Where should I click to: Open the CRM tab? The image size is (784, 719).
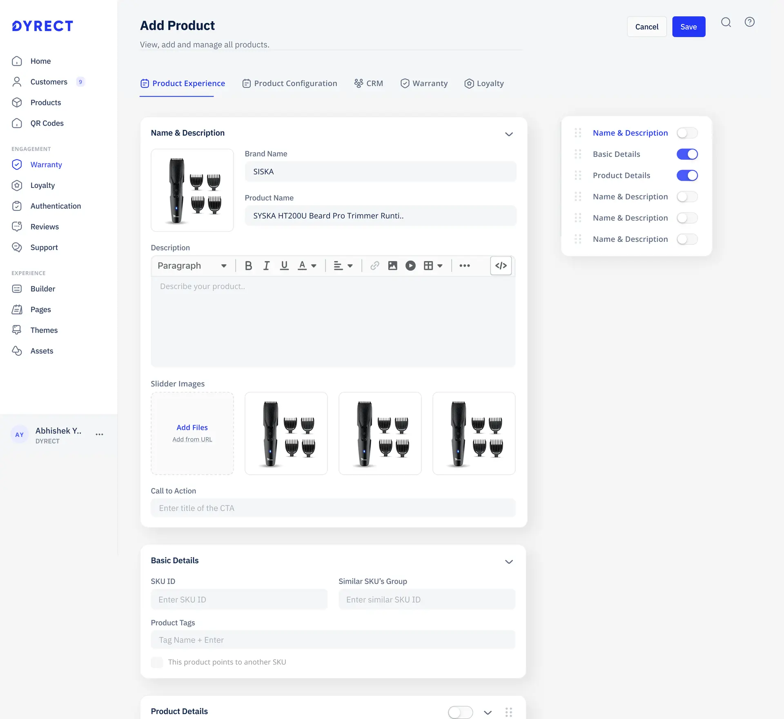[x=369, y=83]
